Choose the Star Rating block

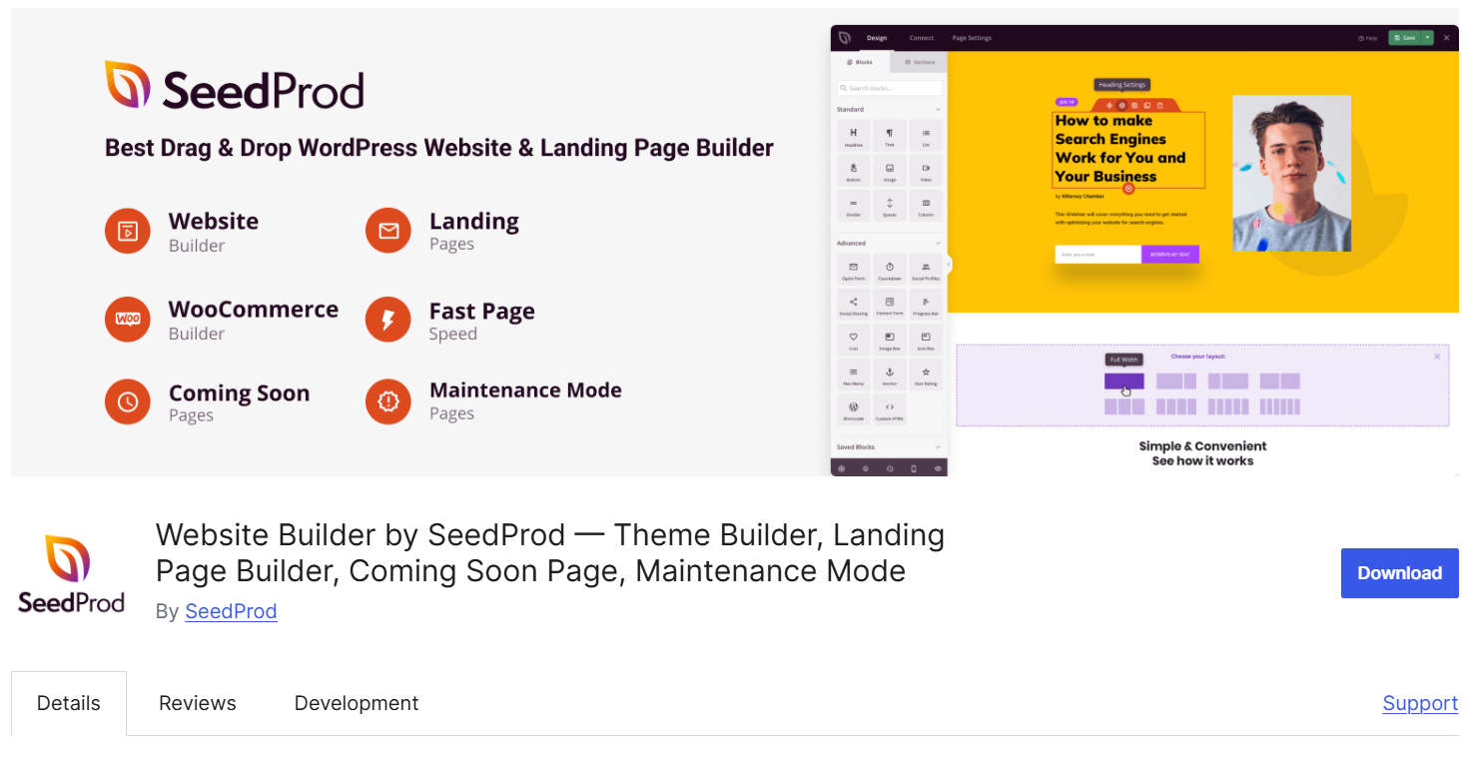(926, 374)
